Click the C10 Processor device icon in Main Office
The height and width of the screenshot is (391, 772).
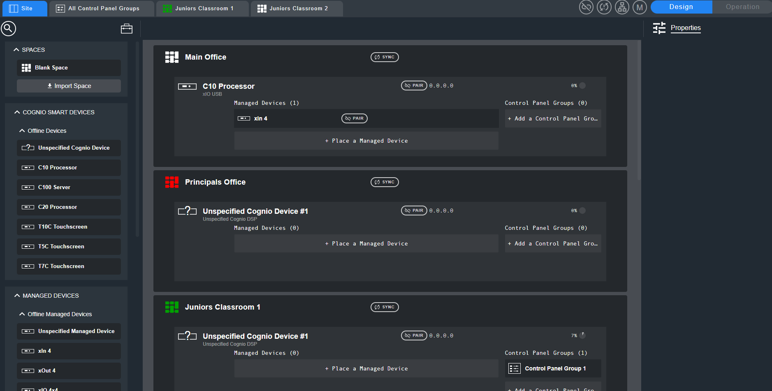click(187, 86)
